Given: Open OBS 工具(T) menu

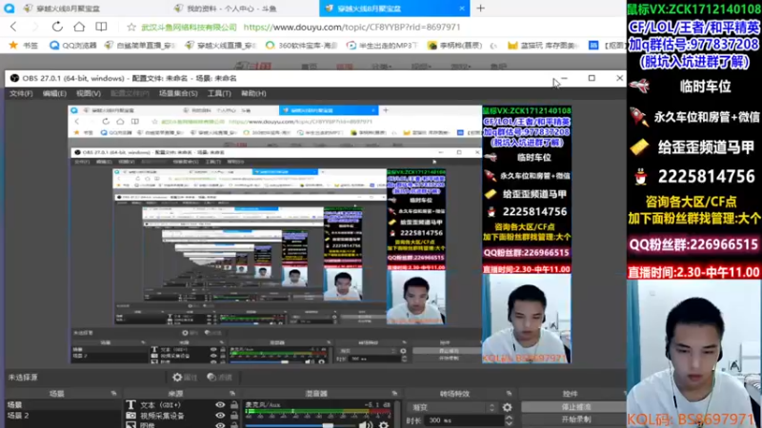Looking at the screenshot, I should [219, 93].
